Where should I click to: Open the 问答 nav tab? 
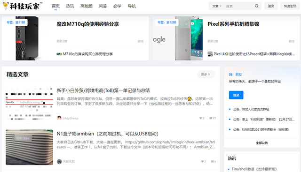coord(103,6)
